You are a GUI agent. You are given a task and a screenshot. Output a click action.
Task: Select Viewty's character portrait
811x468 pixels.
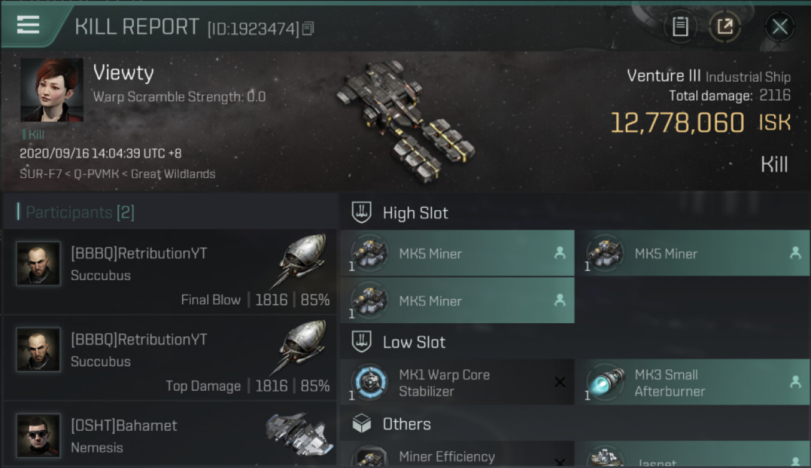(52, 90)
